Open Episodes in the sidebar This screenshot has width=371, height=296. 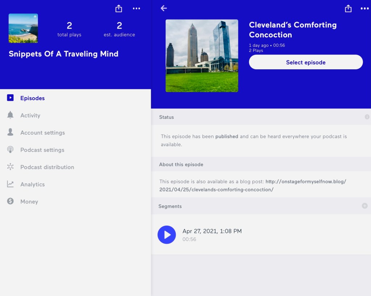tap(32, 98)
